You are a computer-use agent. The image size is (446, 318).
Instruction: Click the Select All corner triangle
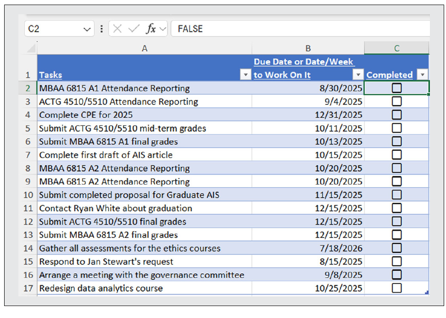31,48
